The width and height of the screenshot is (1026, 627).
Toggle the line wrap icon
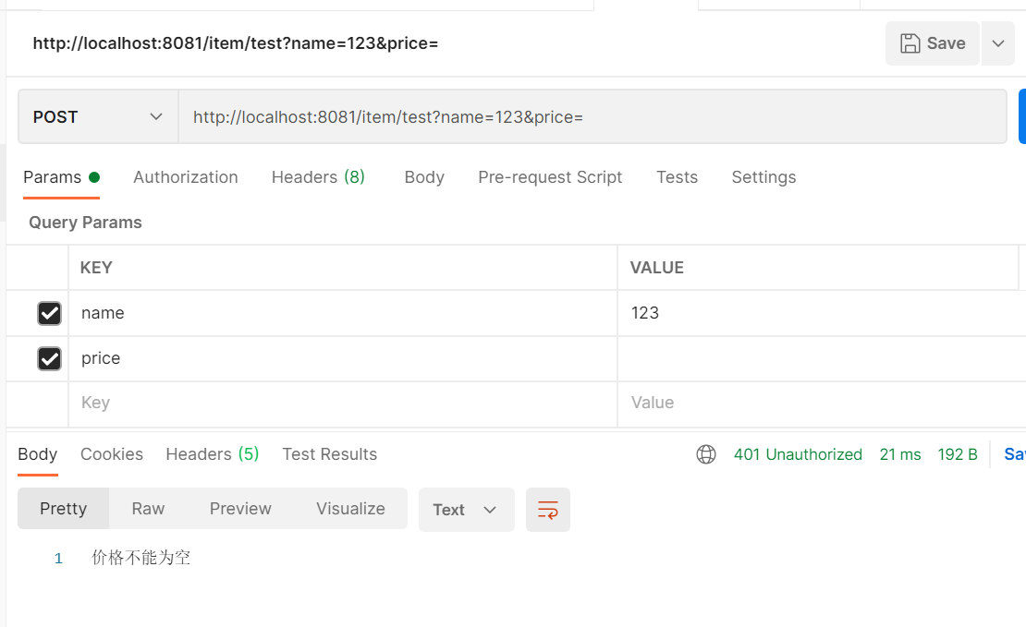548,510
